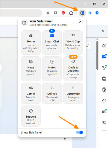
Task: Open the user profile icon
Action: tap(90, 13)
